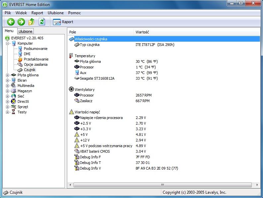This screenshot has height=198, width=263.
Task: Click the Podsumowanie computer icon
Action: tap(20, 49)
